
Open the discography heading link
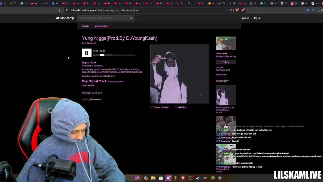click(x=222, y=81)
